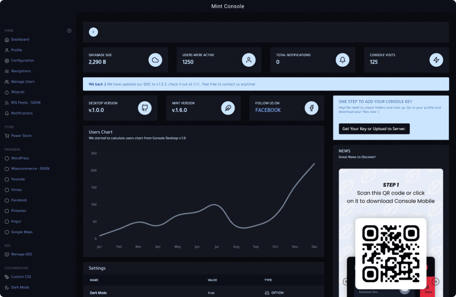Viewport: 456px width, 297px height.
Task: Click the 125 console visits value
Action: 374,62
